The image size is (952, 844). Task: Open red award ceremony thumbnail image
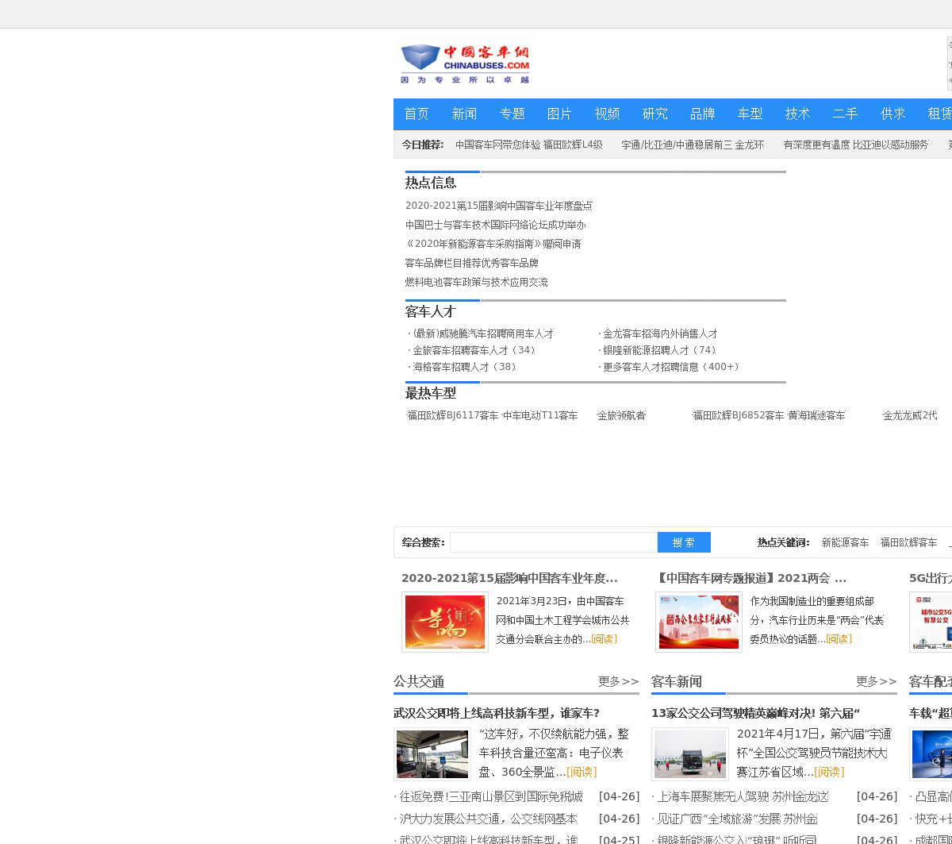(445, 622)
